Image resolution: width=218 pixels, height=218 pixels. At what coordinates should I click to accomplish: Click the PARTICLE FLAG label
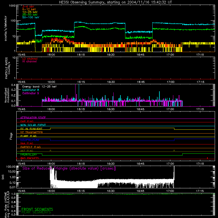coord(31,147)
